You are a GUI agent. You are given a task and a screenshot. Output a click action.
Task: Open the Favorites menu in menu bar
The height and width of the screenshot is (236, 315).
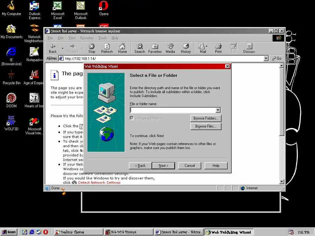(86, 38)
